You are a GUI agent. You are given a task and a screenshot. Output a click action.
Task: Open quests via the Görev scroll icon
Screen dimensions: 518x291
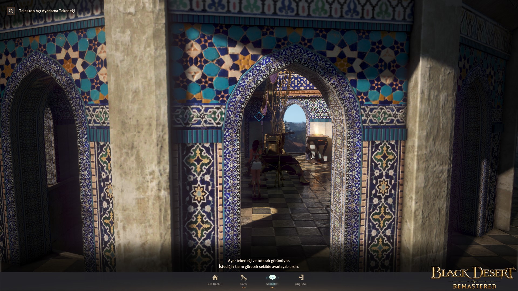tap(244, 278)
